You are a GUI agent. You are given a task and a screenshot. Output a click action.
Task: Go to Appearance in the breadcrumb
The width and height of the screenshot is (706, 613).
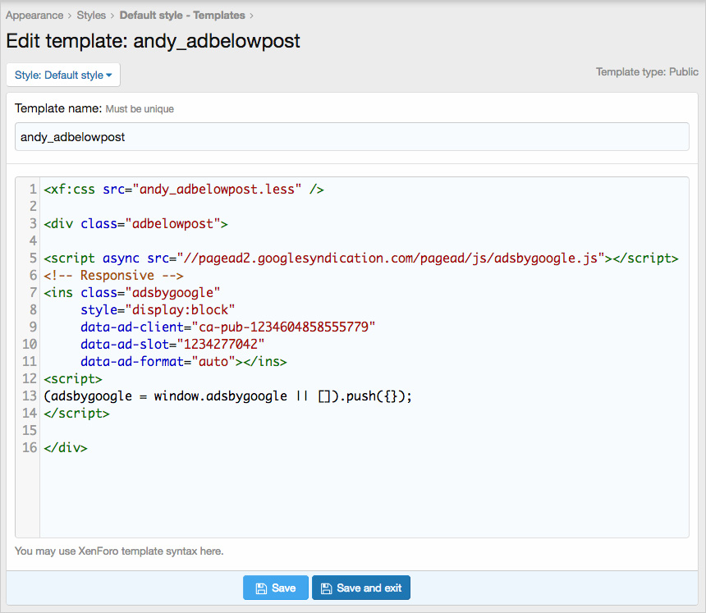click(34, 15)
